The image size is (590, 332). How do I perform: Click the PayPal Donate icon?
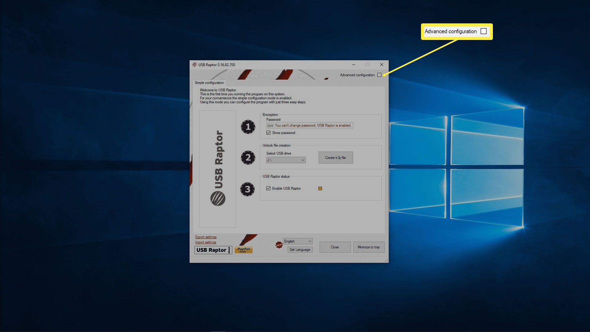click(243, 250)
